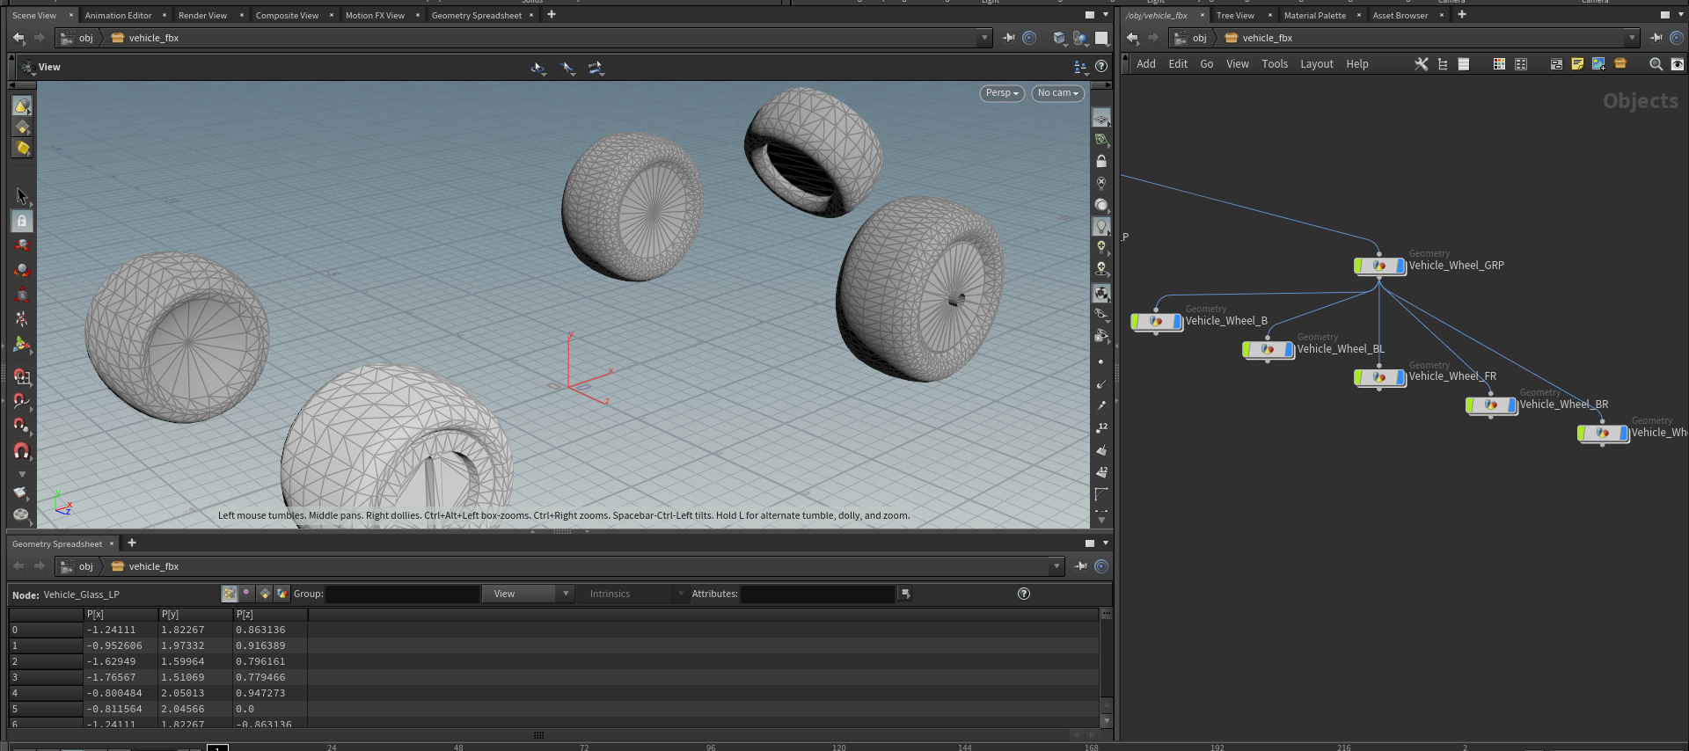Select Geometry selection mode diamond icon
Viewport: 1689px width, 751px height.
(22, 128)
